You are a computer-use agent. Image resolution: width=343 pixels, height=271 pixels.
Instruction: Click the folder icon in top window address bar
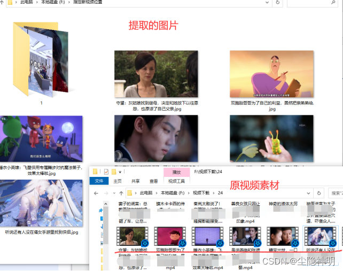tap(10, 3)
